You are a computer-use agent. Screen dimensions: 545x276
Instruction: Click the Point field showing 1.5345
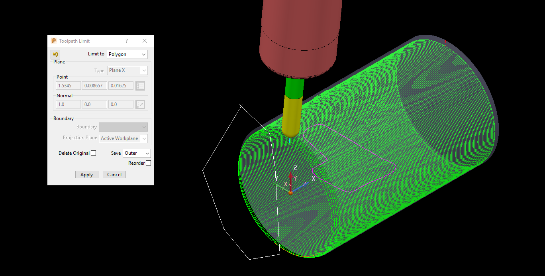point(69,86)
